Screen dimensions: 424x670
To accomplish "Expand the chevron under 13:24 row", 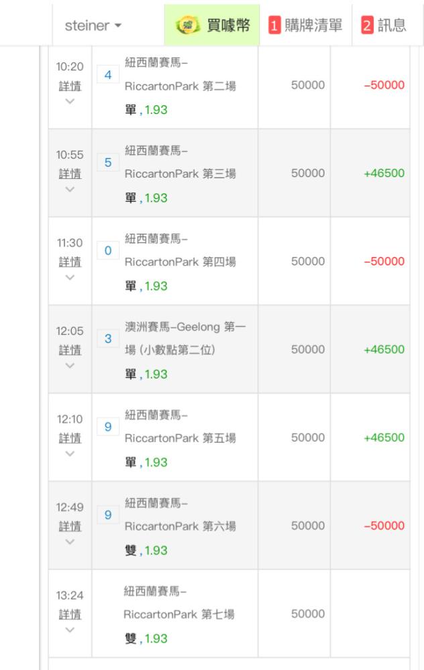I will (70, 630).
